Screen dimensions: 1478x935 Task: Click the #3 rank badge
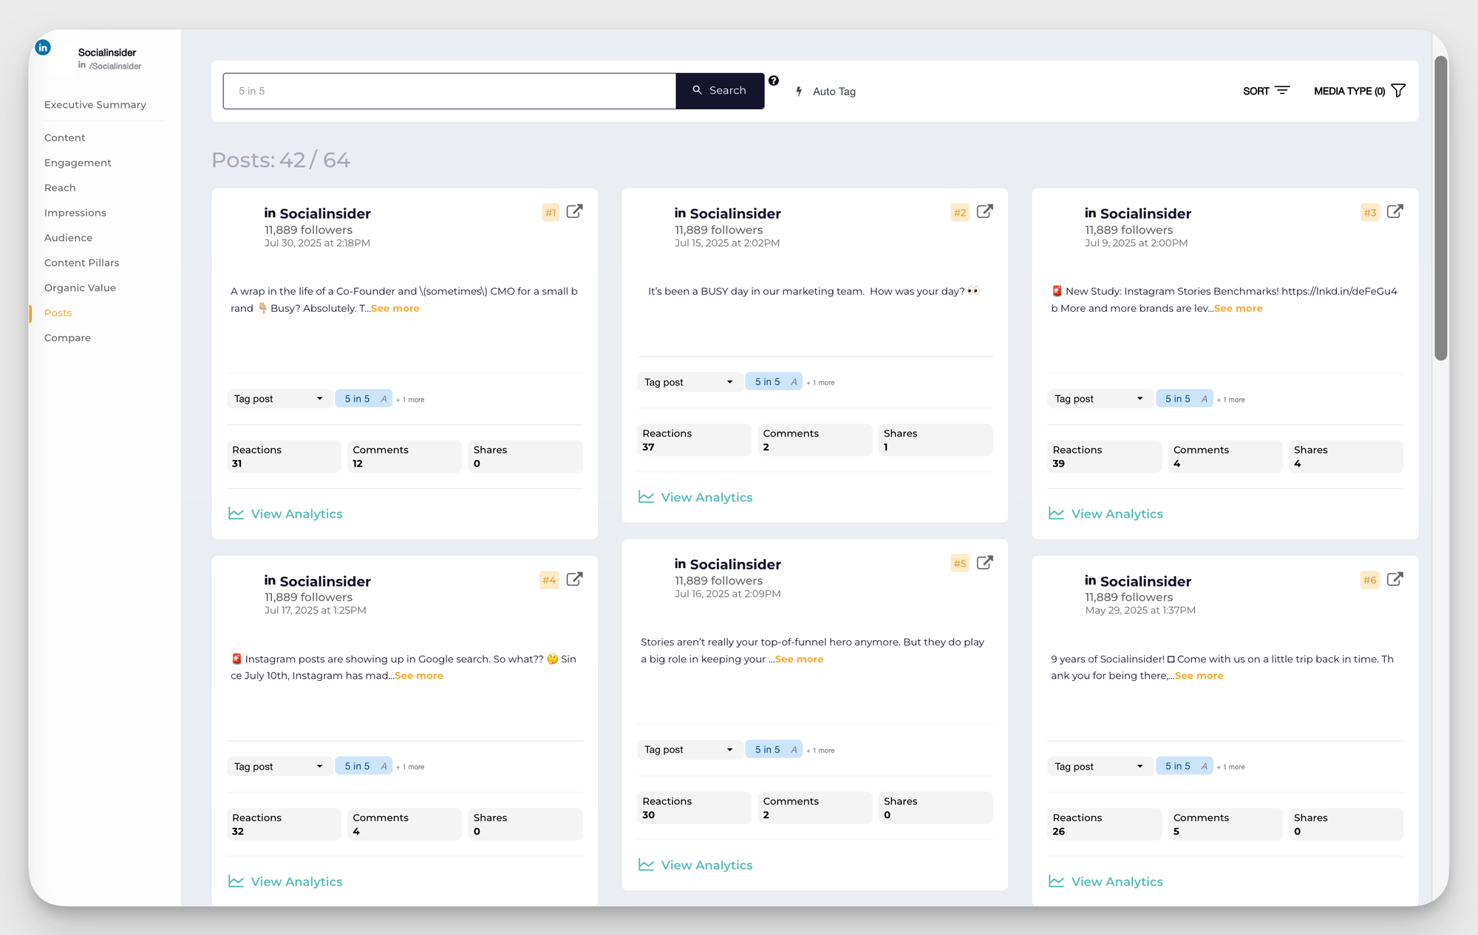[1369, 213]
